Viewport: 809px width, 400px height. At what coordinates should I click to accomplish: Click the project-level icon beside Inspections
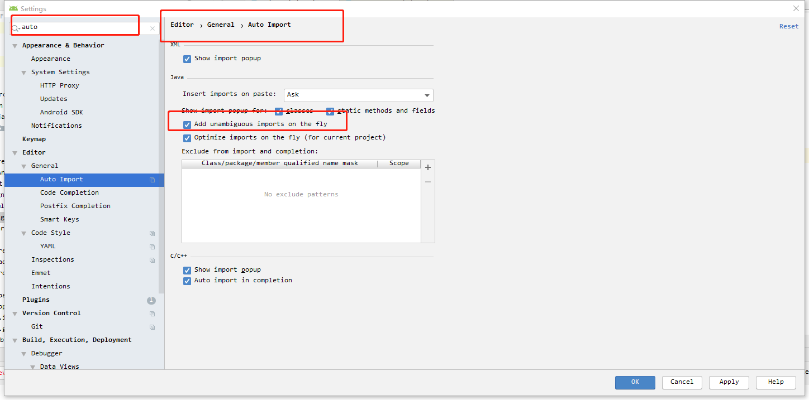point(152,260)
